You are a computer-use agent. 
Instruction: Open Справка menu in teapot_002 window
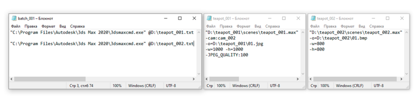[377, 26]
